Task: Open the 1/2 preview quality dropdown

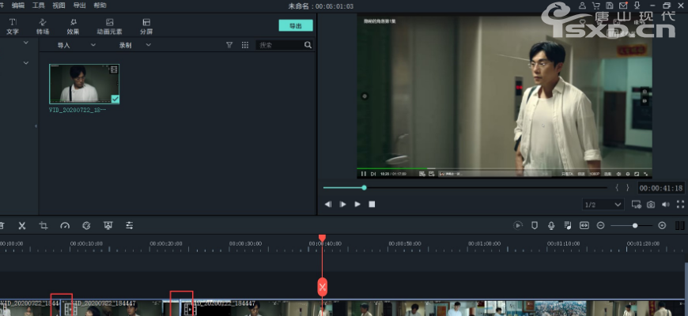Action: 603,205
